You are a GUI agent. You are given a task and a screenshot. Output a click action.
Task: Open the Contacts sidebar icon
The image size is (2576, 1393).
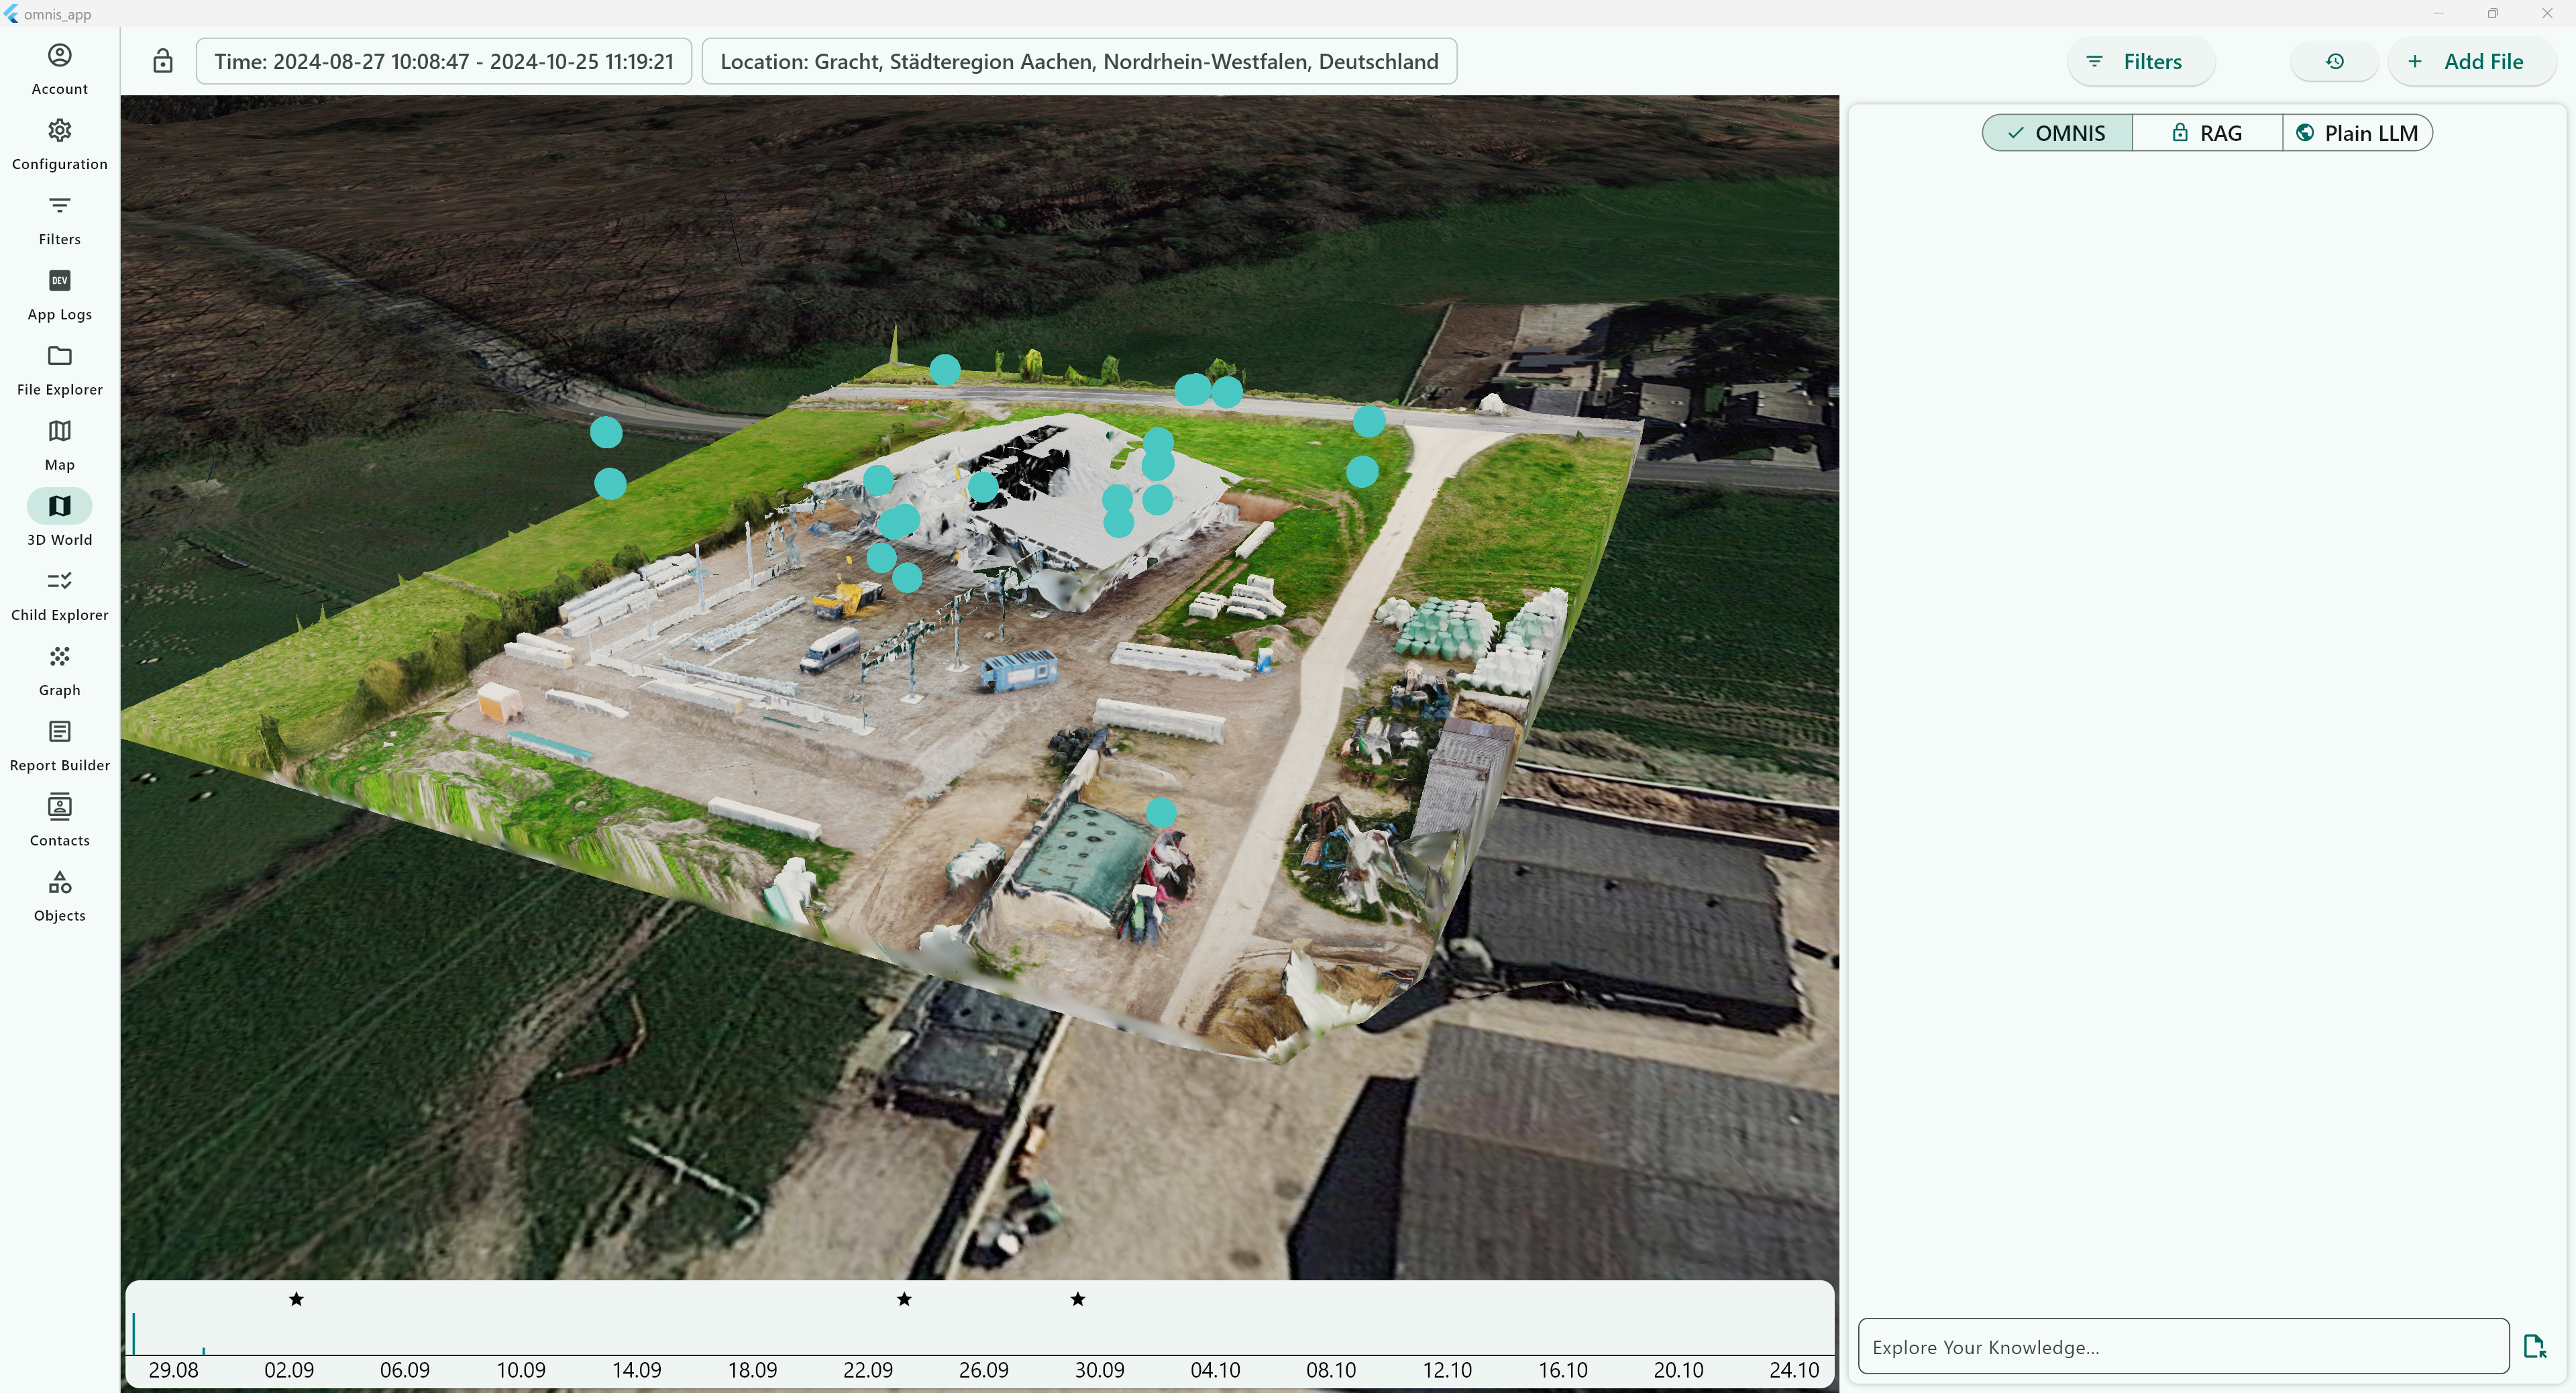tap(59, 807)
